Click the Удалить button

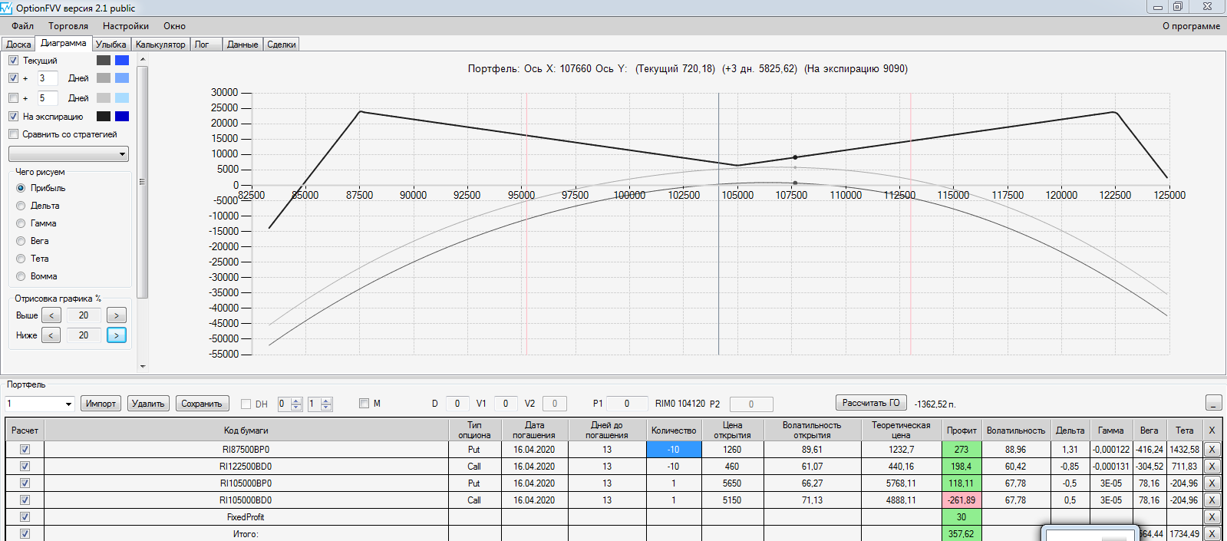(x=148, y=404)
